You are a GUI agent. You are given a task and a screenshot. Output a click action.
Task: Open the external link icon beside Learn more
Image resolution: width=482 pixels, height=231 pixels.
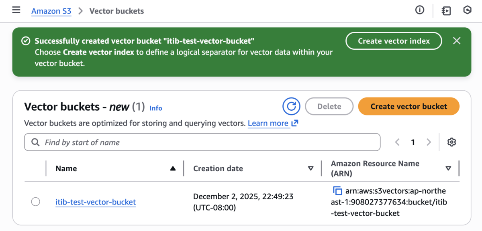point(295,123)
